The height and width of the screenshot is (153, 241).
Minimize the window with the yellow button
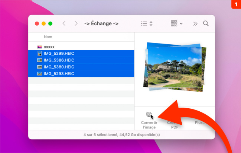[43, 23]
